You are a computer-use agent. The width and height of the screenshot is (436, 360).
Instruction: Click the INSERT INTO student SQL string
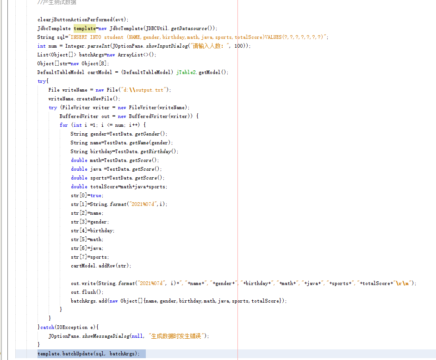coord(198,37)
